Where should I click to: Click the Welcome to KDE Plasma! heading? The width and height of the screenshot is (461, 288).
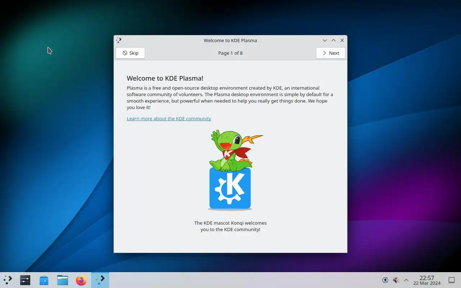[165, 78]
